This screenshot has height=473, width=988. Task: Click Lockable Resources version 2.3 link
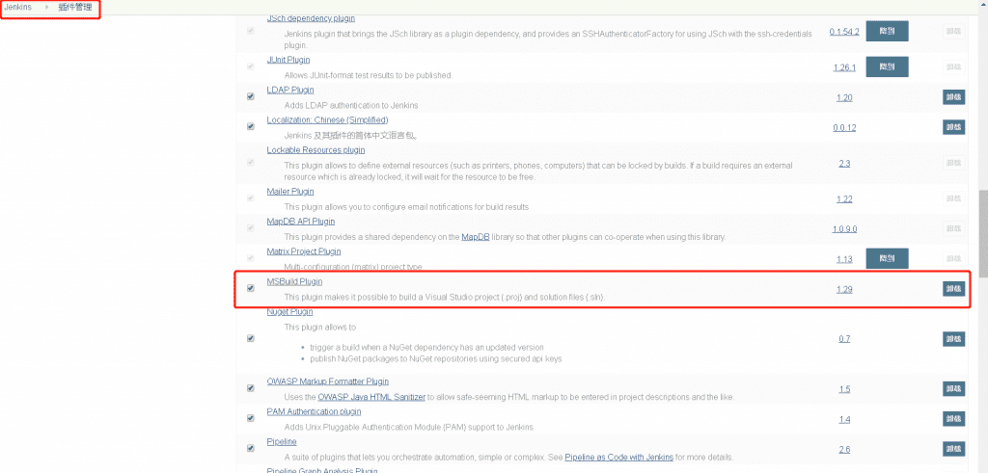coord(844,164)
